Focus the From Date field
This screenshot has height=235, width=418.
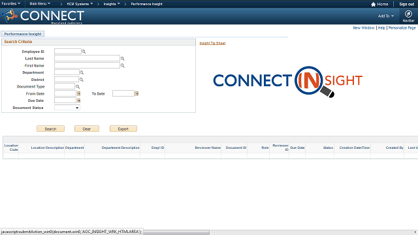coord(65,93)
